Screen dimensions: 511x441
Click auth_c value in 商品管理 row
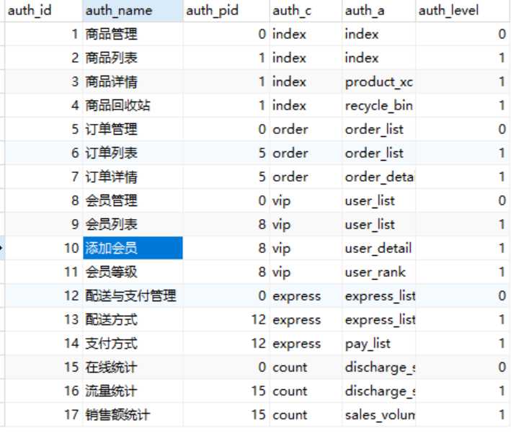point(290,34)
